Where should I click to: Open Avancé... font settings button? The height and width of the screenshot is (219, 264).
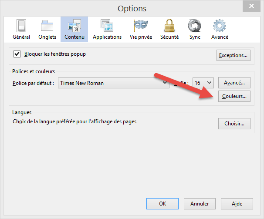coord(234,83)
